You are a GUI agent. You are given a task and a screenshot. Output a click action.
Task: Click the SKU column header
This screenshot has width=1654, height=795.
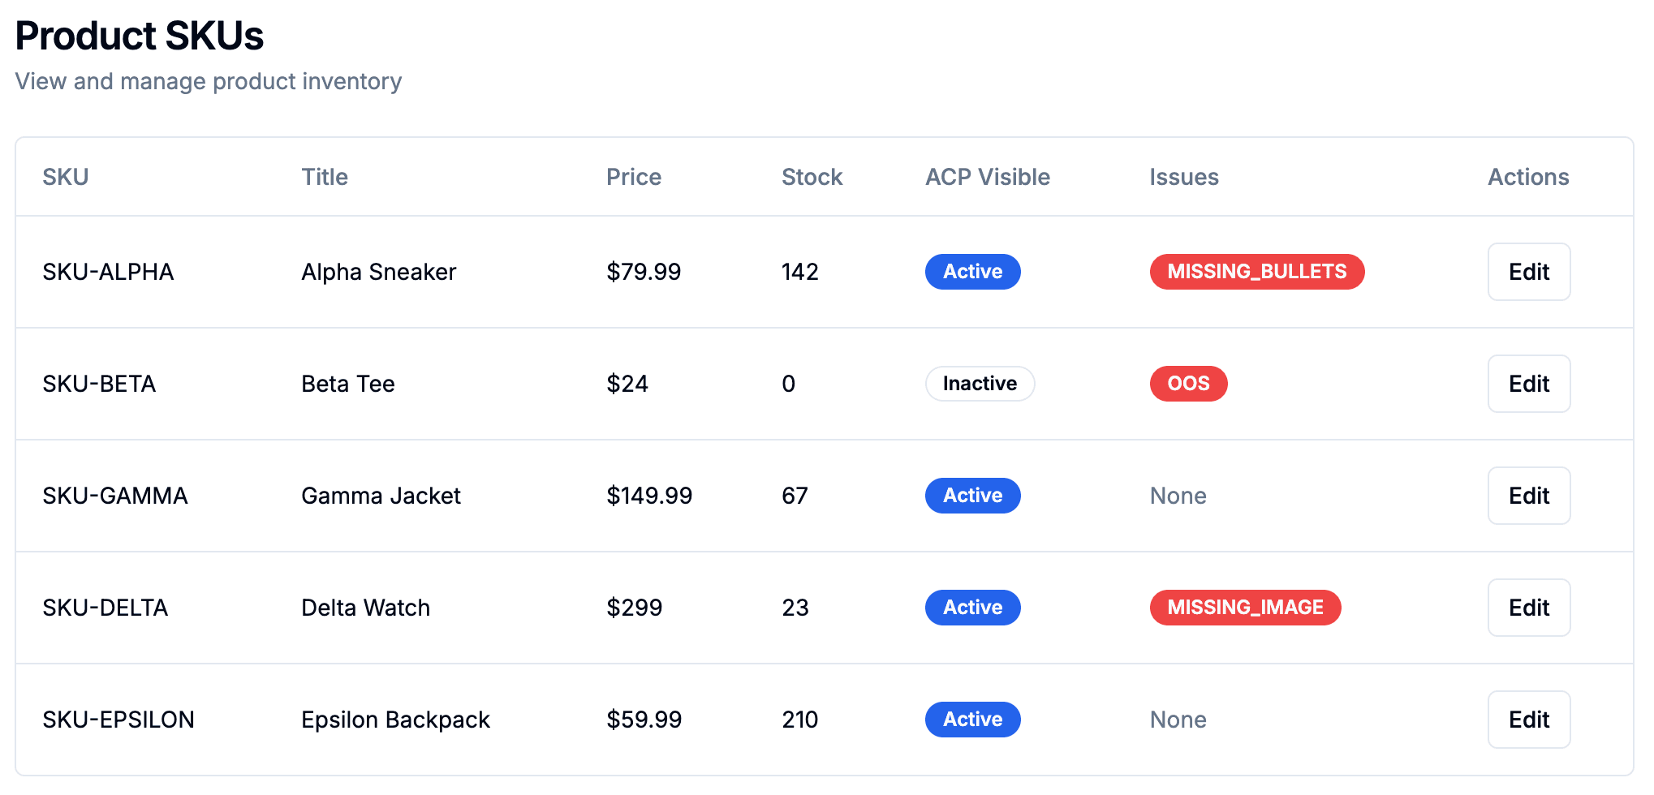pos(66,177)
